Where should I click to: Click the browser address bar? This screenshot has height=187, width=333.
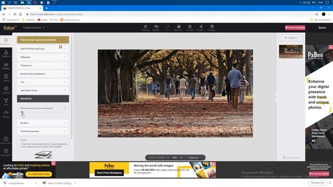170,14
